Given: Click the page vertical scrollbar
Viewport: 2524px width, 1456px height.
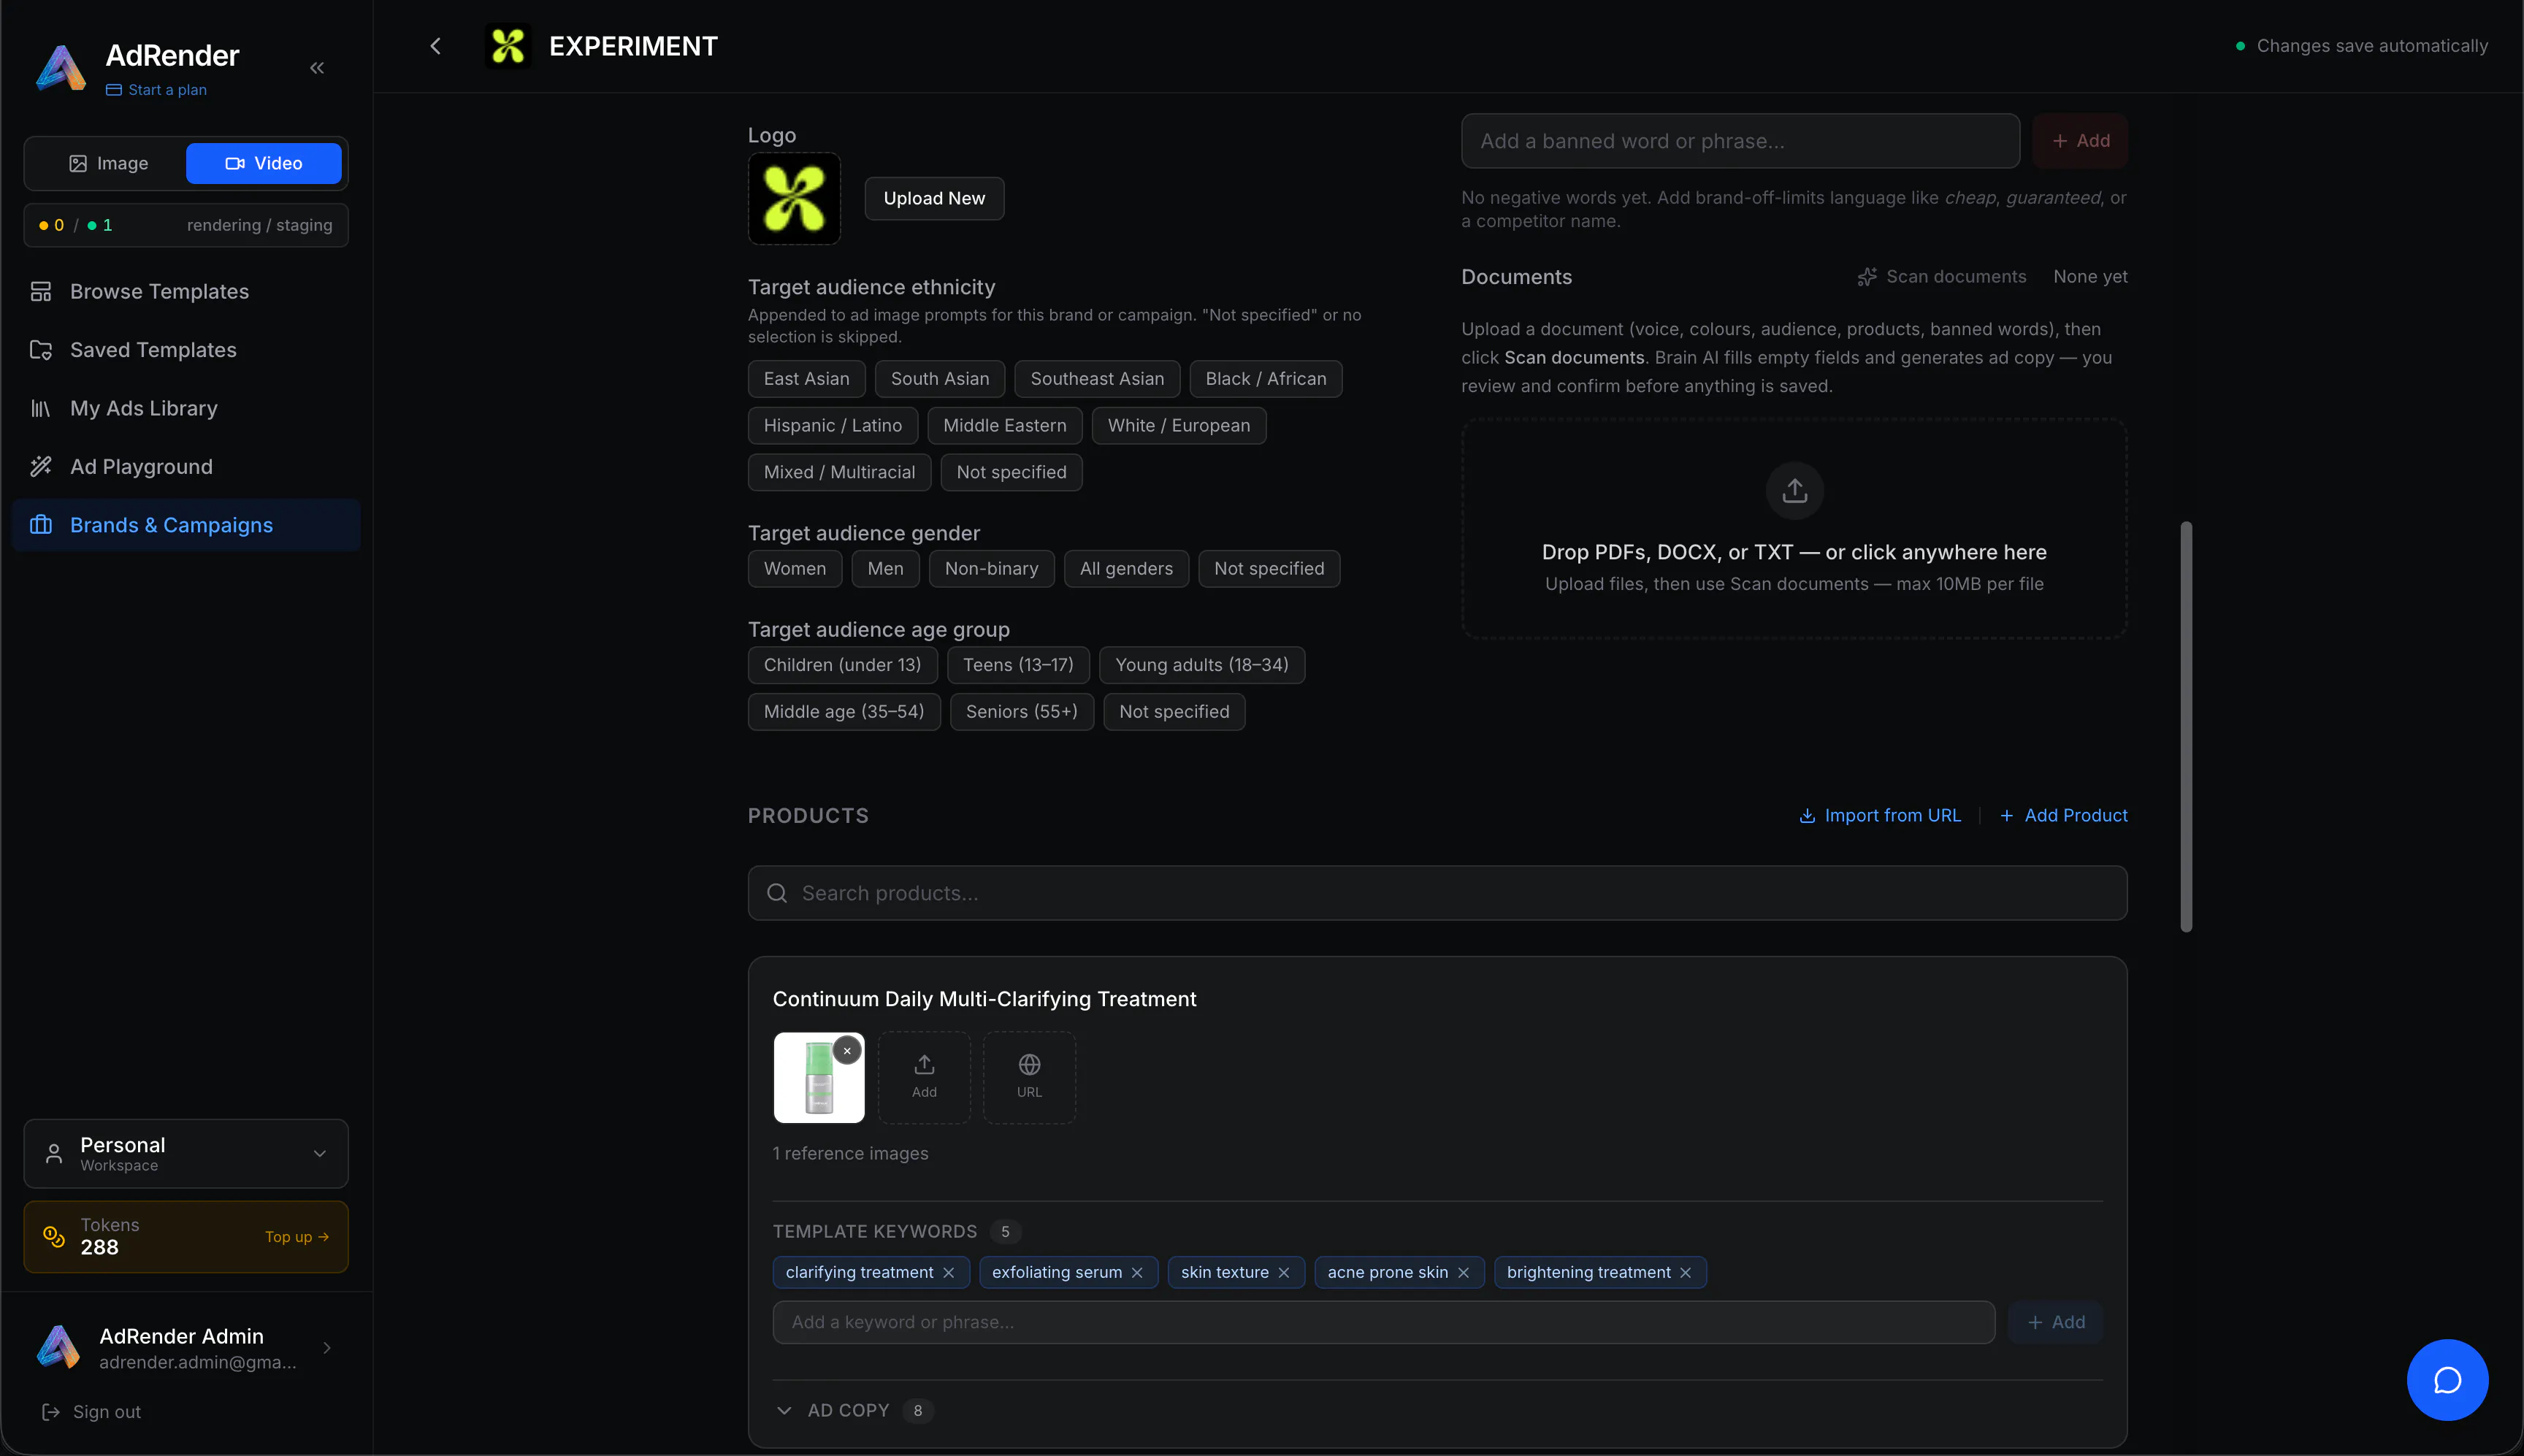Looking at the screenshot, I should (2186, 727).
